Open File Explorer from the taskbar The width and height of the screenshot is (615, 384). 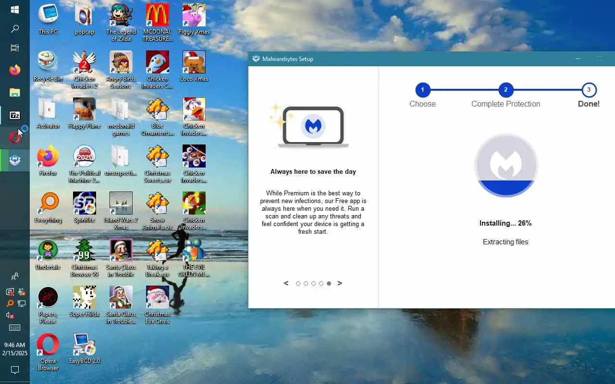coord(14,93)
